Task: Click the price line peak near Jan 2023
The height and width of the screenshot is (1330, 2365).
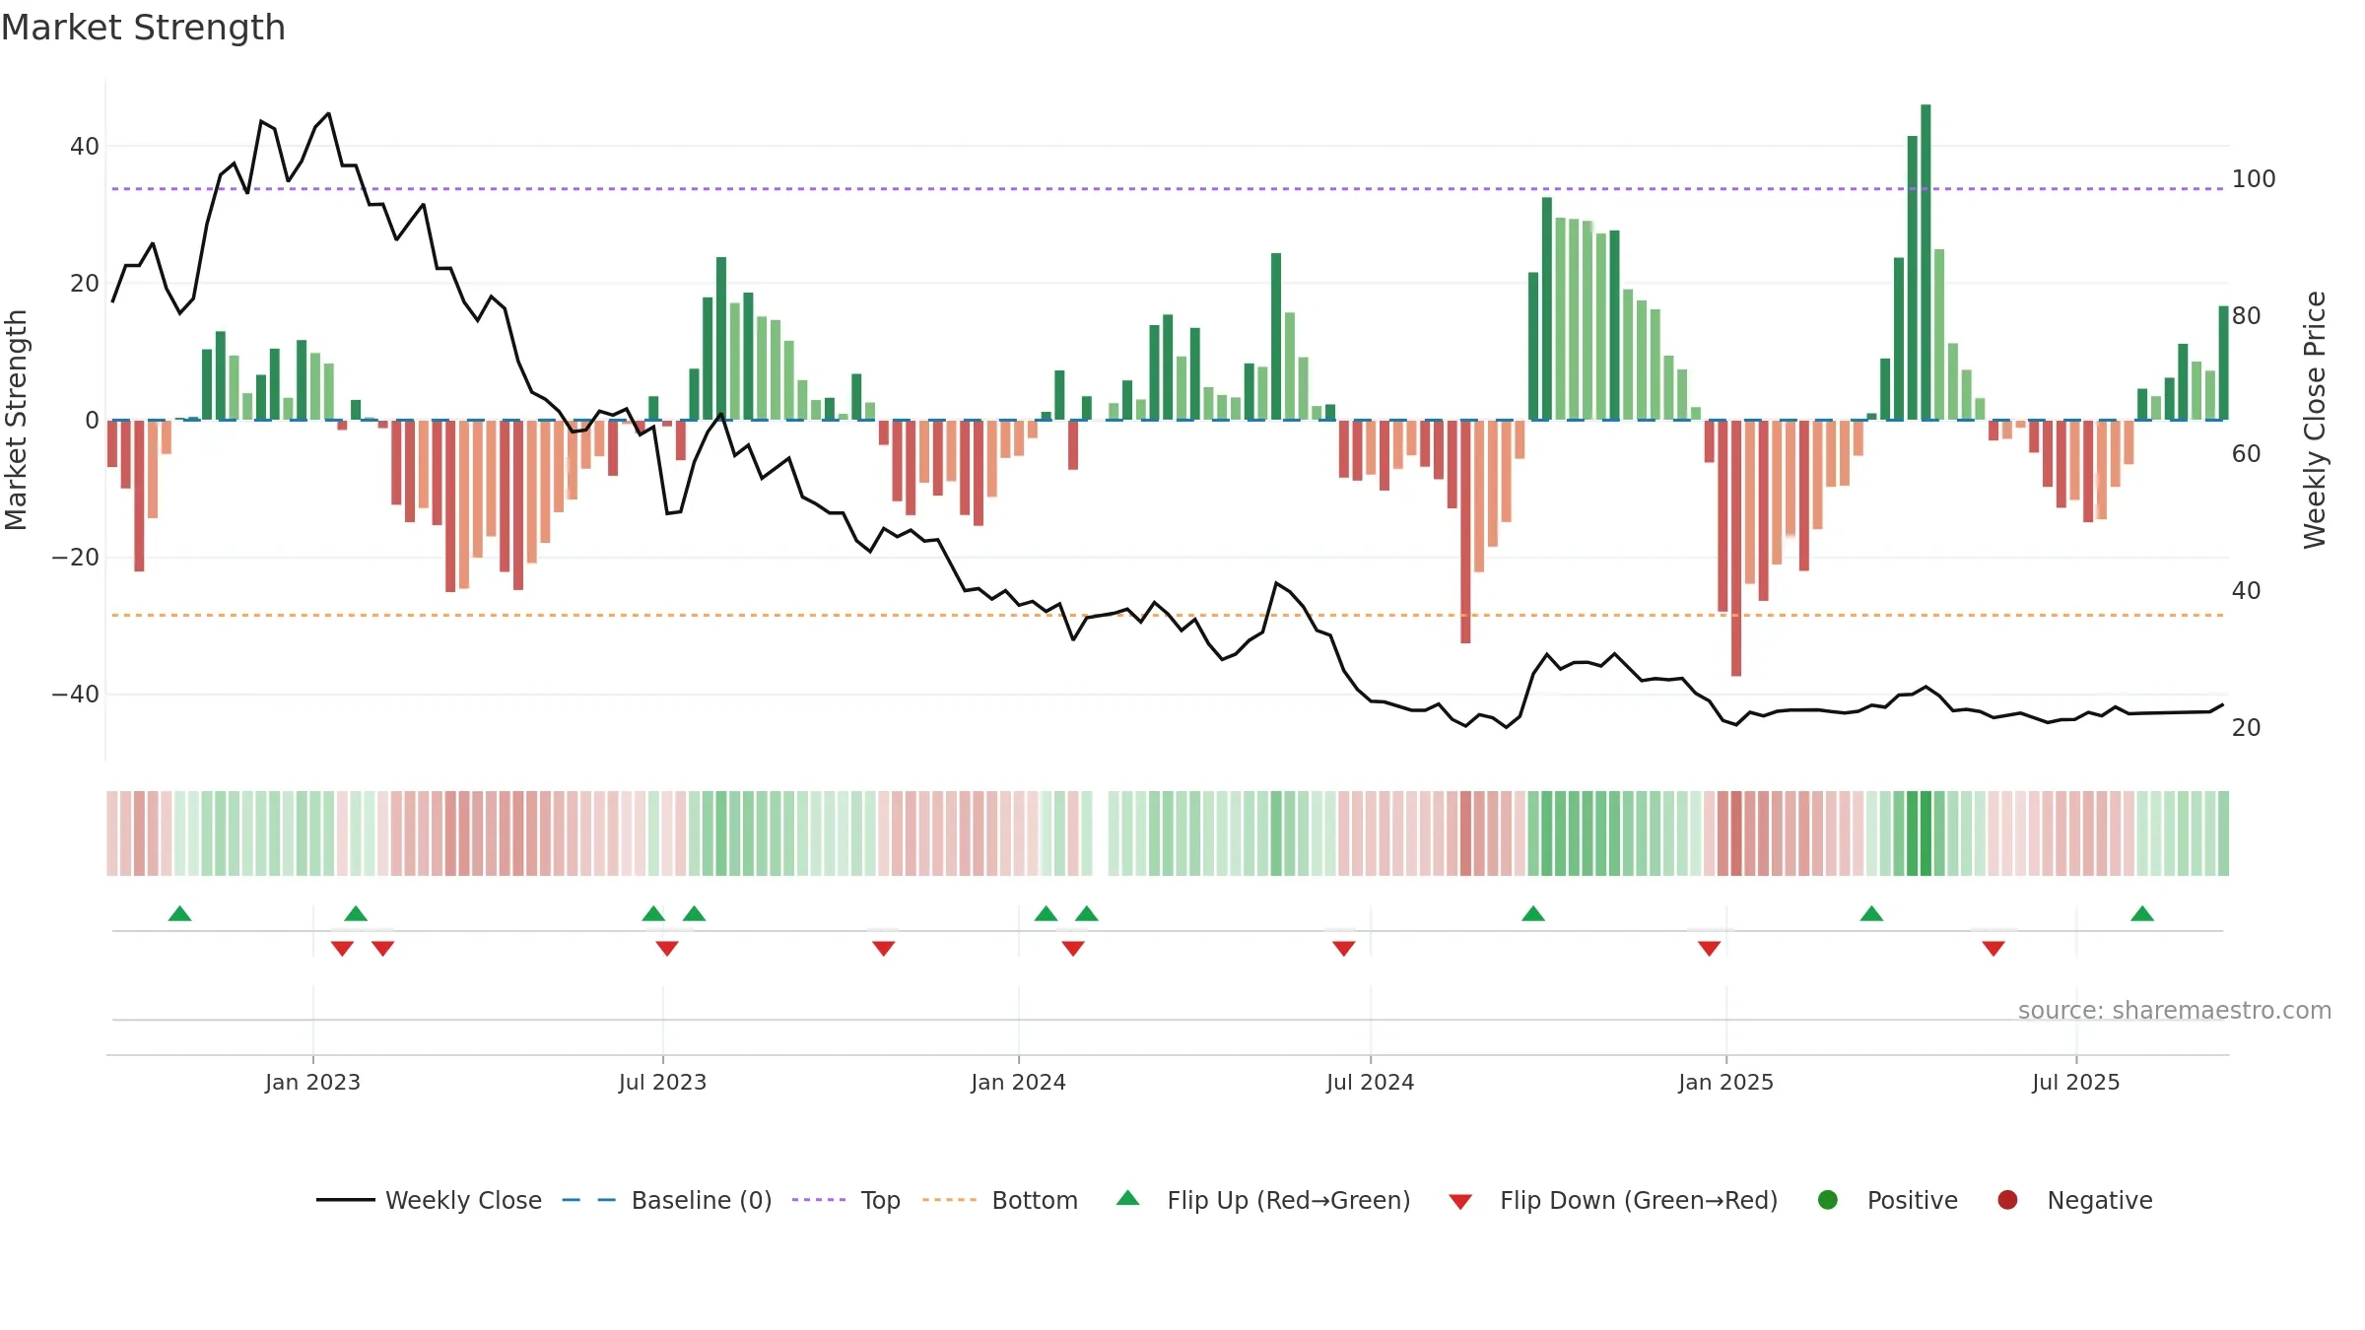Action: click(328, 114)
